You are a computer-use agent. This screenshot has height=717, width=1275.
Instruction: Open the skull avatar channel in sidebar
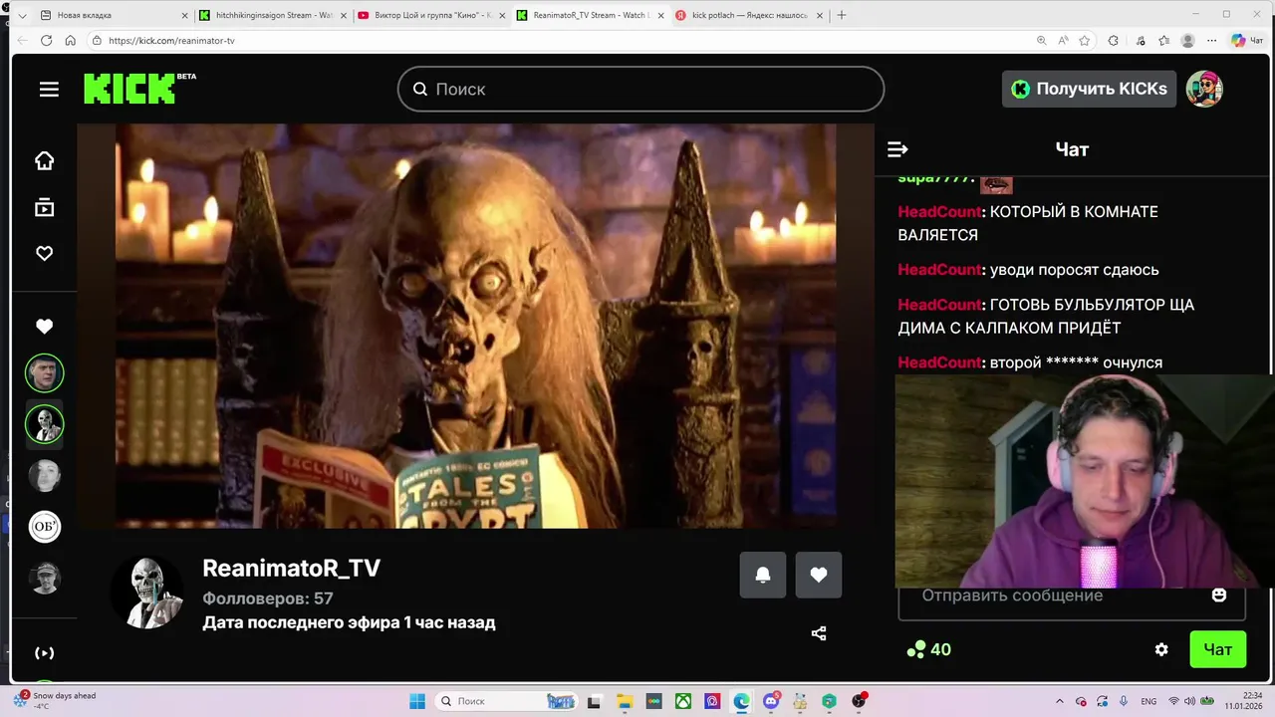tap(45, 424)
